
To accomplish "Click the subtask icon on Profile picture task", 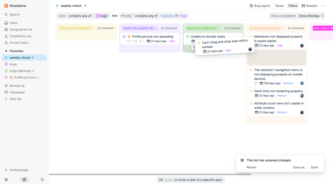I will [141, 41].
